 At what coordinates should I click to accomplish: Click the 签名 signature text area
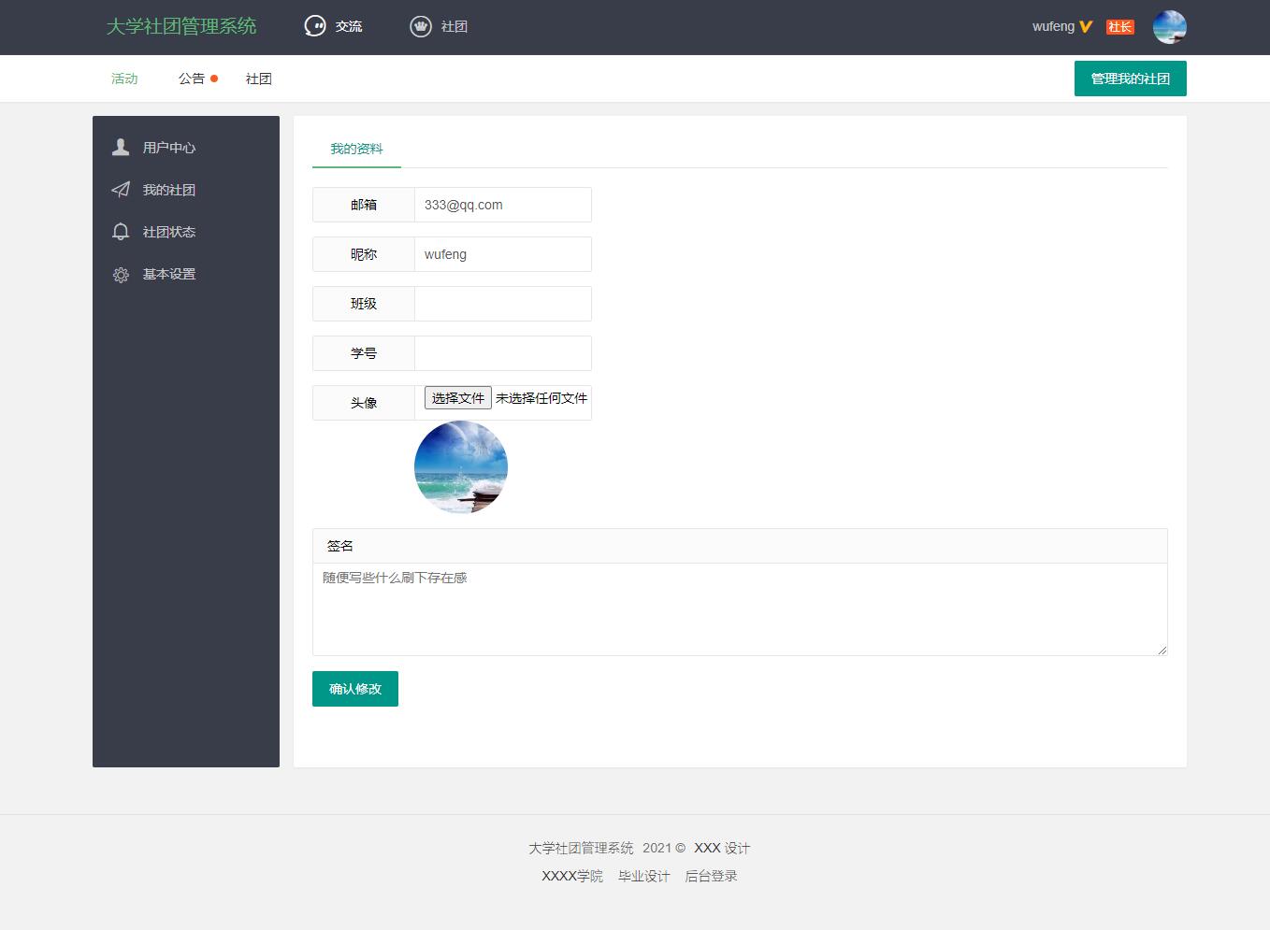[739, 608]
